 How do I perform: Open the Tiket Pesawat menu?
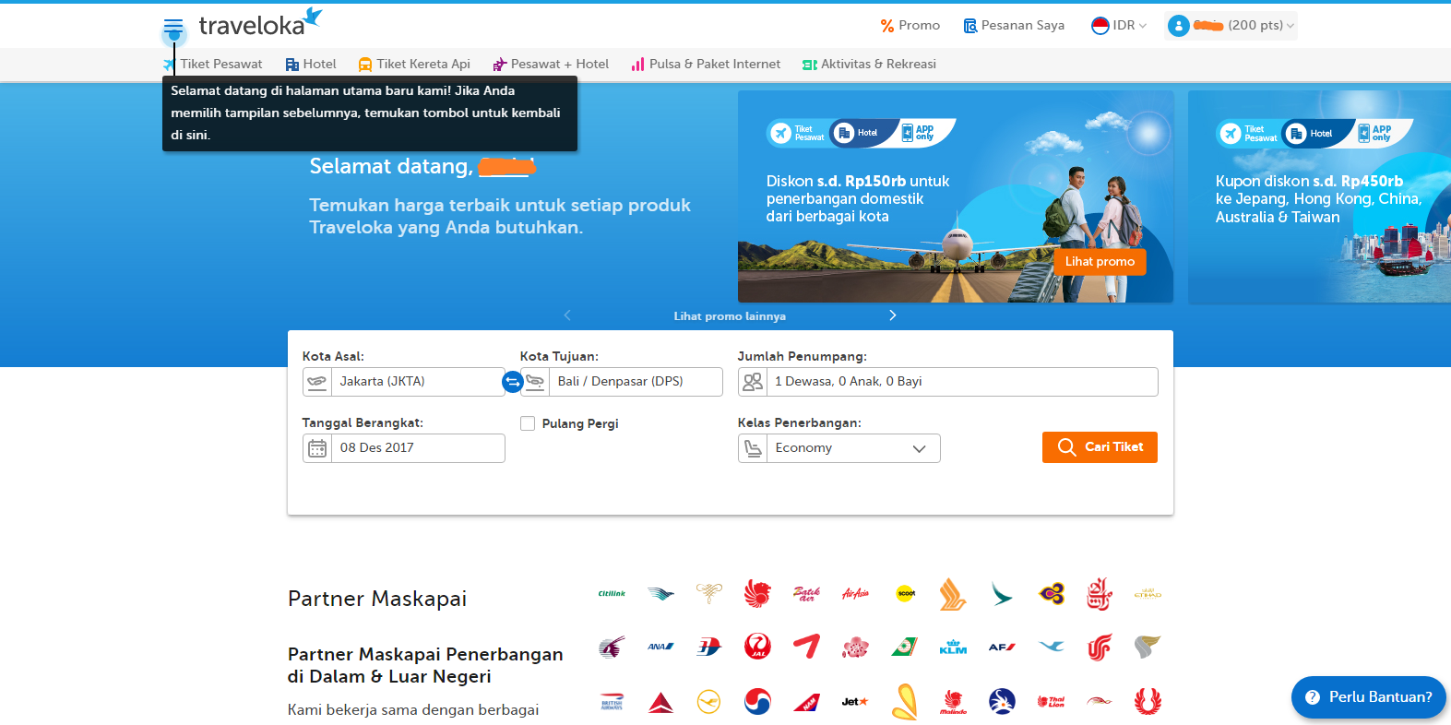(x=213, y=65)
